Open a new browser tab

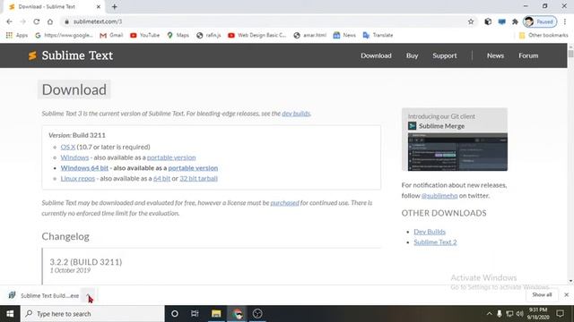pyautogui.click(x=115, y=6)
